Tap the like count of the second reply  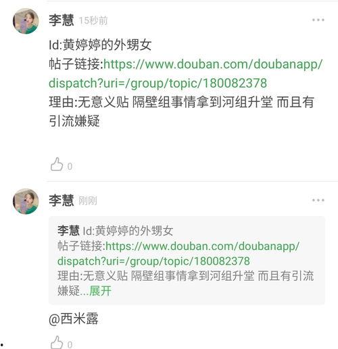[x=70, y=345]
